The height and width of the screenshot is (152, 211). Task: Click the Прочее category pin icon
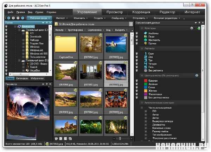tap(146, 43)
